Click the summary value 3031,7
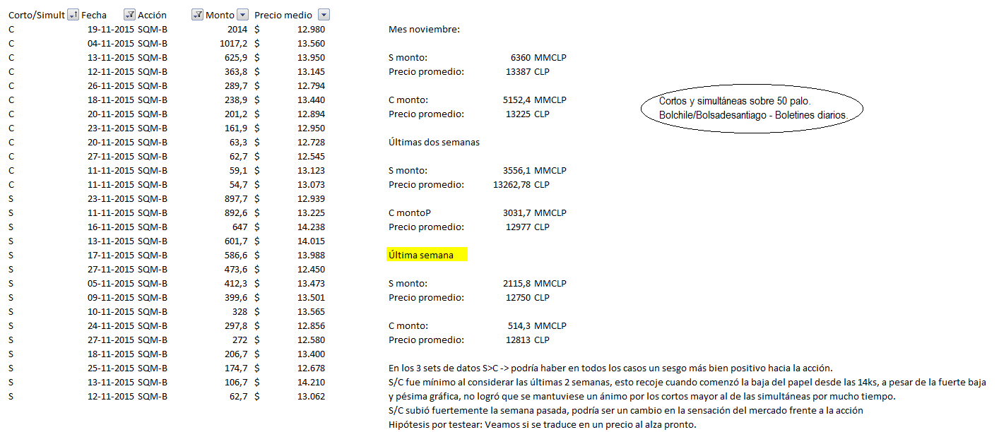 click(516, 212)
